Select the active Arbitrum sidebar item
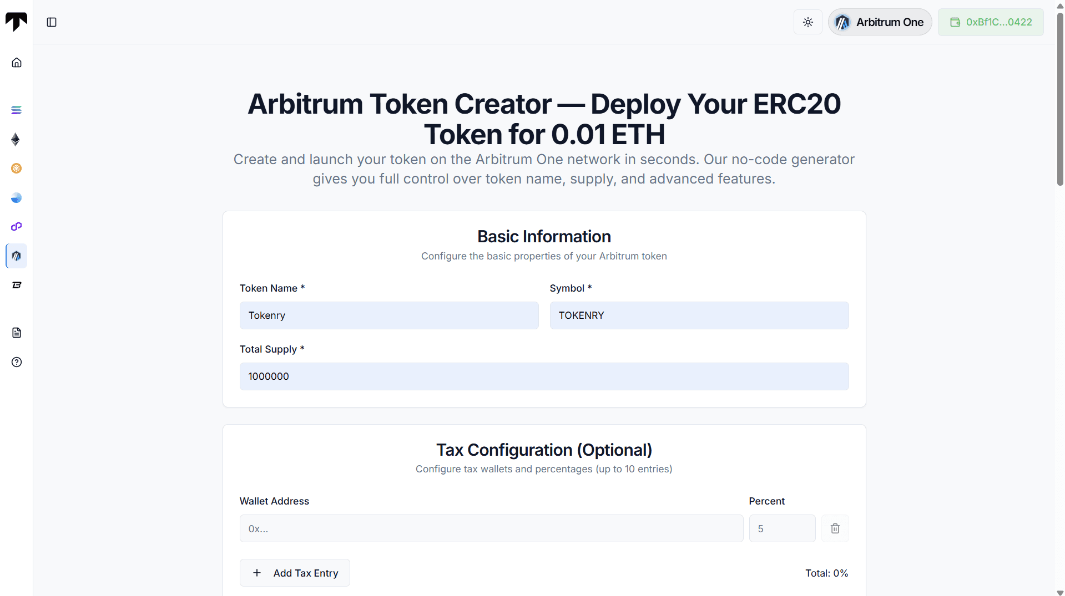Image resolution: width=1065 pixels, height=596 pixels. tap(17, 256)
